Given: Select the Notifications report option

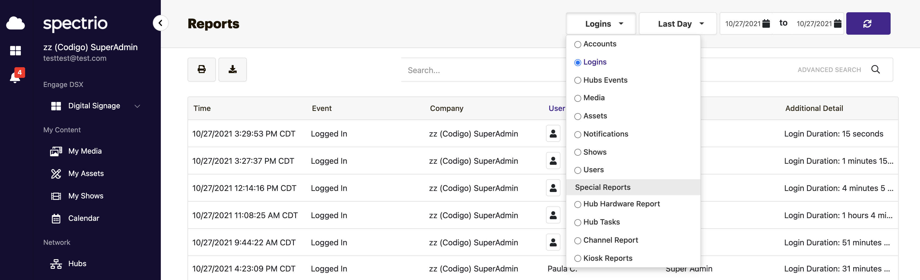Looking at the screenshot, I should (x=601, y=134).
